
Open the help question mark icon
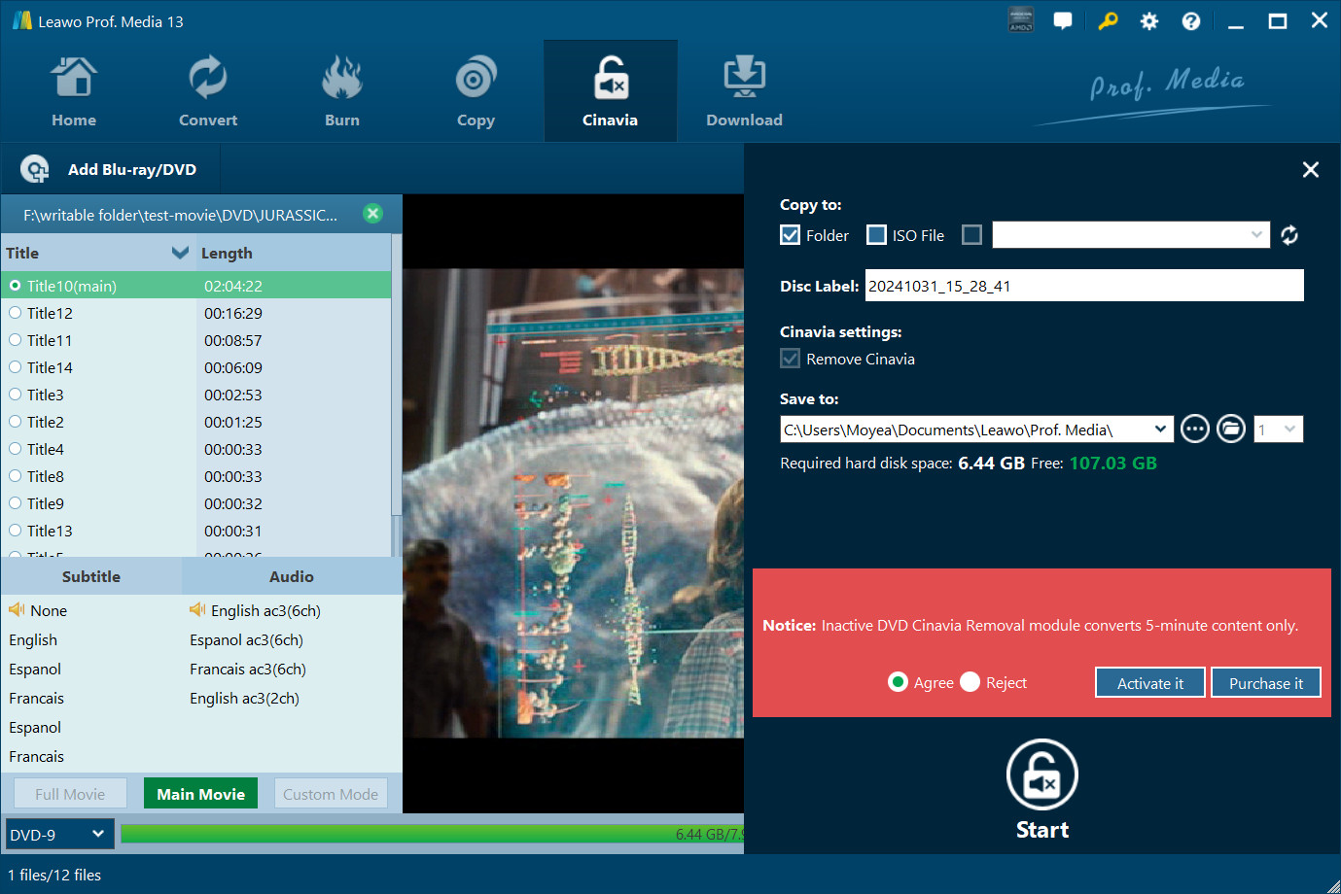[1190, 20]
